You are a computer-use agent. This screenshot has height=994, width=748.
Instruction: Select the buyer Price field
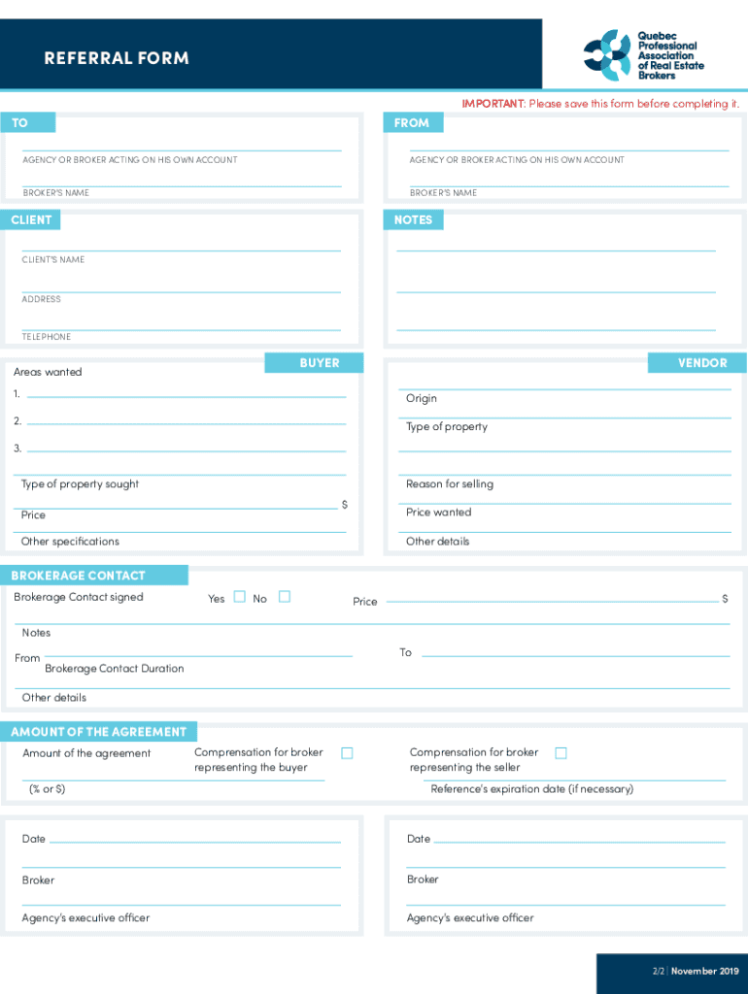point(175,502)
